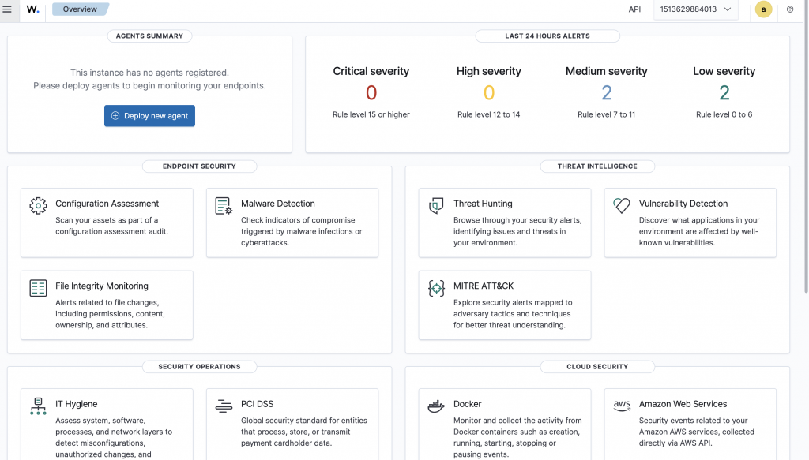Screen dimensions: 809x460
Task: Click Medium severity count 2
Action: click(606, 93)
